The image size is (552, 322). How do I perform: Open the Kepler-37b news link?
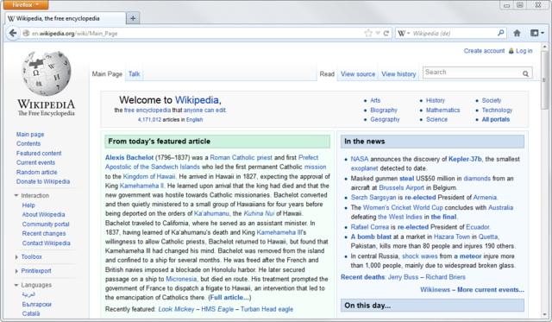[x=465, y=159]
